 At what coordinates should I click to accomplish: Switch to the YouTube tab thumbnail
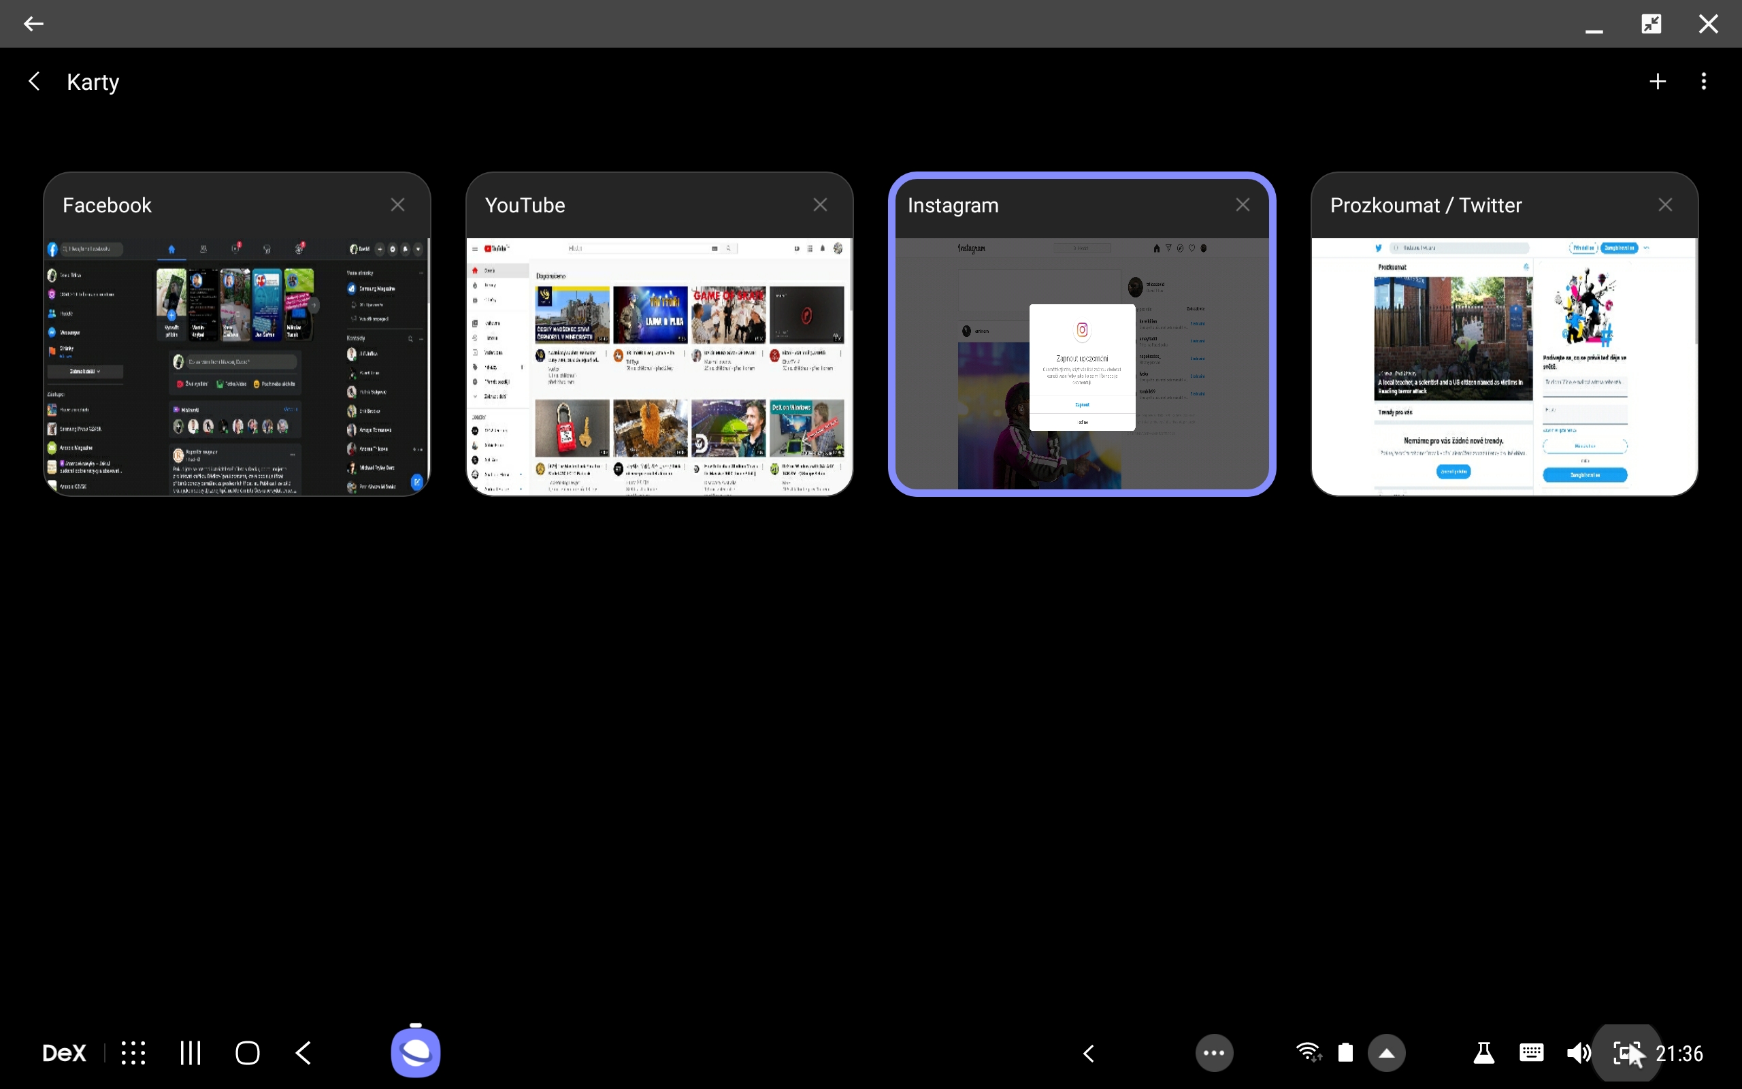click(659, 366)
